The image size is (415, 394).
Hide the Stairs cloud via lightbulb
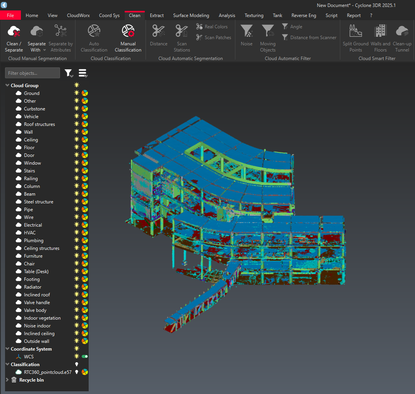point(77,170)
